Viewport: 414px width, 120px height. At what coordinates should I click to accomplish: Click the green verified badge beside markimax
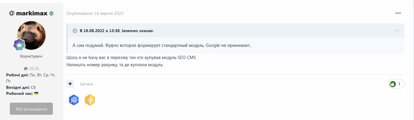point(51,13)
